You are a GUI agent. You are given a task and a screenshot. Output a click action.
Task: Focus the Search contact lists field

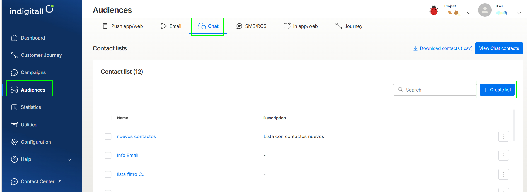pyautogui.click(x=435, y=90)
